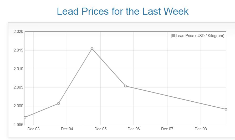Click the Lead Price (USD / Kilogram) legend label
This screenshot has height=140, width=235.
point(200,36)
